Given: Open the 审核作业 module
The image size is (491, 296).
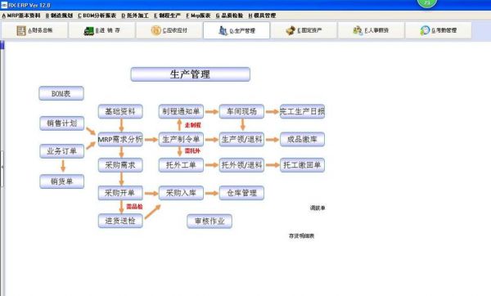Looking at the screenshot, I should [209, 222].
